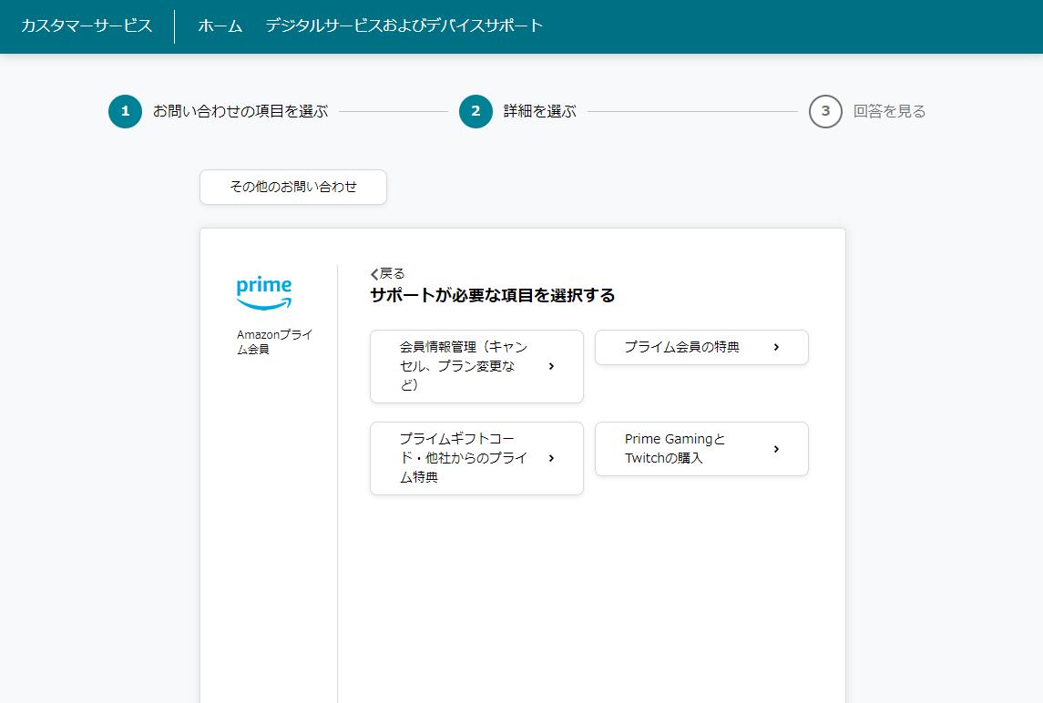The image size is (1043, 703).
Task: Open the ホーム navigation link
Action: (x=220, y=25)
